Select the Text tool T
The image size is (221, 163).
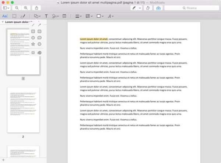point(46,16)
